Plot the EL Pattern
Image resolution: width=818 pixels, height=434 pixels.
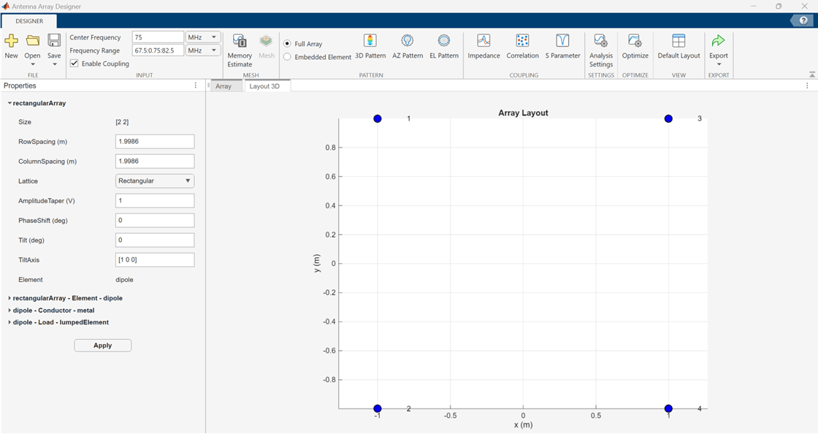(x=444, y=41)
